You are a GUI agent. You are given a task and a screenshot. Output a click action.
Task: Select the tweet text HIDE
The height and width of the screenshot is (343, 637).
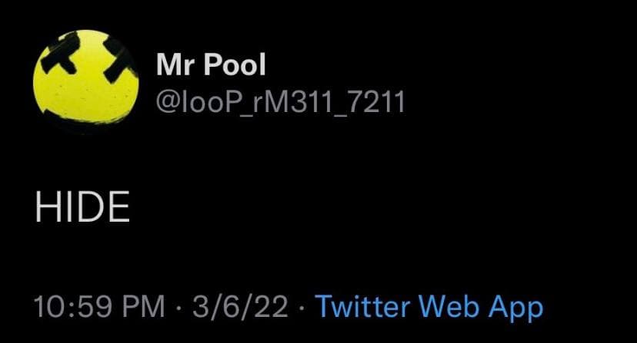tap(82, 206)
